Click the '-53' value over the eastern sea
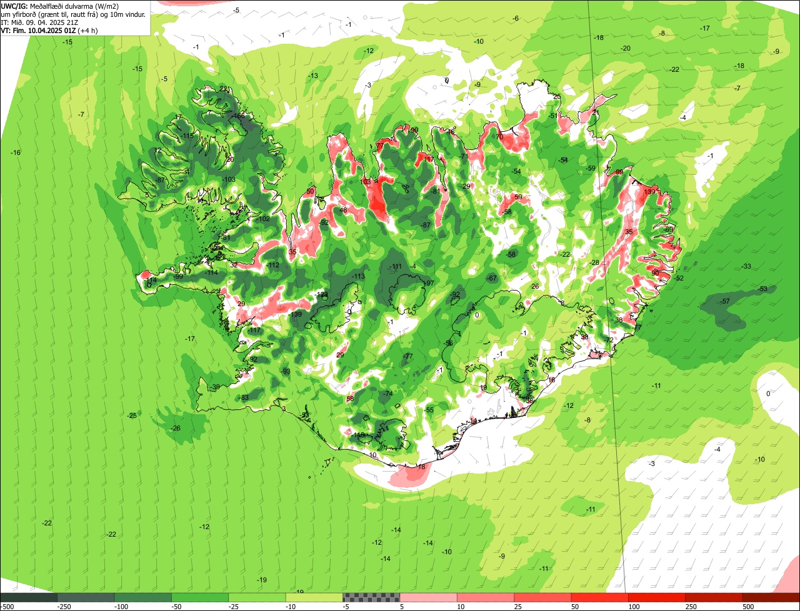 pyautogui.click(x=762, y=289)
